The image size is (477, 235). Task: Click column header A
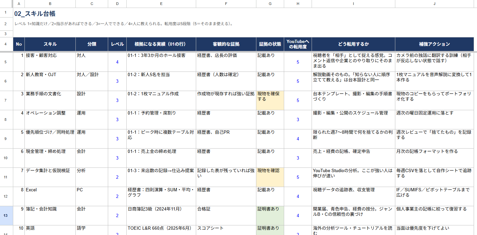19,4
